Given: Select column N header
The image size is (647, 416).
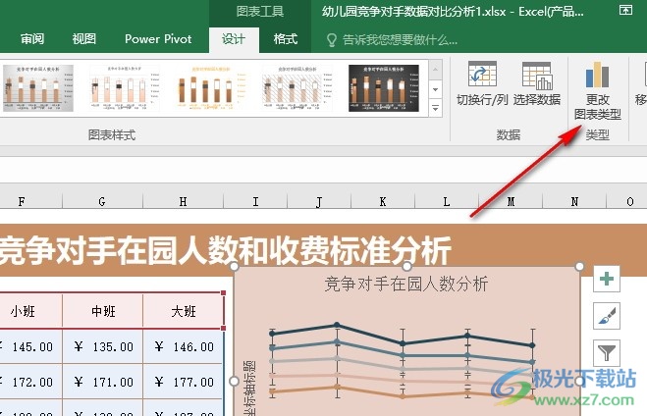Looking at the screenshot, I should tap(574, 201).
